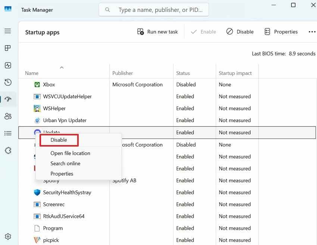This screenshot has width=317, height=245.
Task: Choose Properties in the context menu
Action: [x=62, y=174]
